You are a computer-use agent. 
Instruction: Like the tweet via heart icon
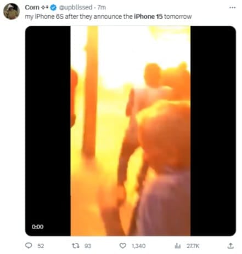(123, 246)
